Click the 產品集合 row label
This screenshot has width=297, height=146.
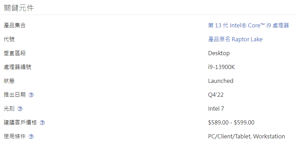coord(15,26)
